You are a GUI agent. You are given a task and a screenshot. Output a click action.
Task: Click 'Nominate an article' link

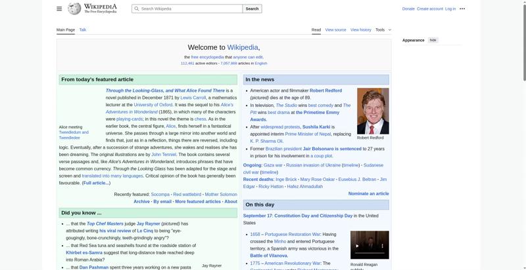(369, 193)
